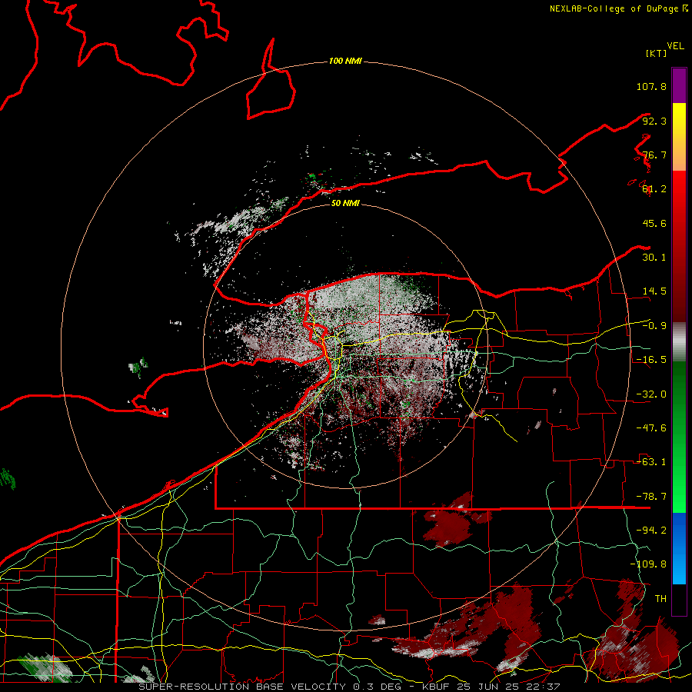Click the [KT] units label

[656, 53]
